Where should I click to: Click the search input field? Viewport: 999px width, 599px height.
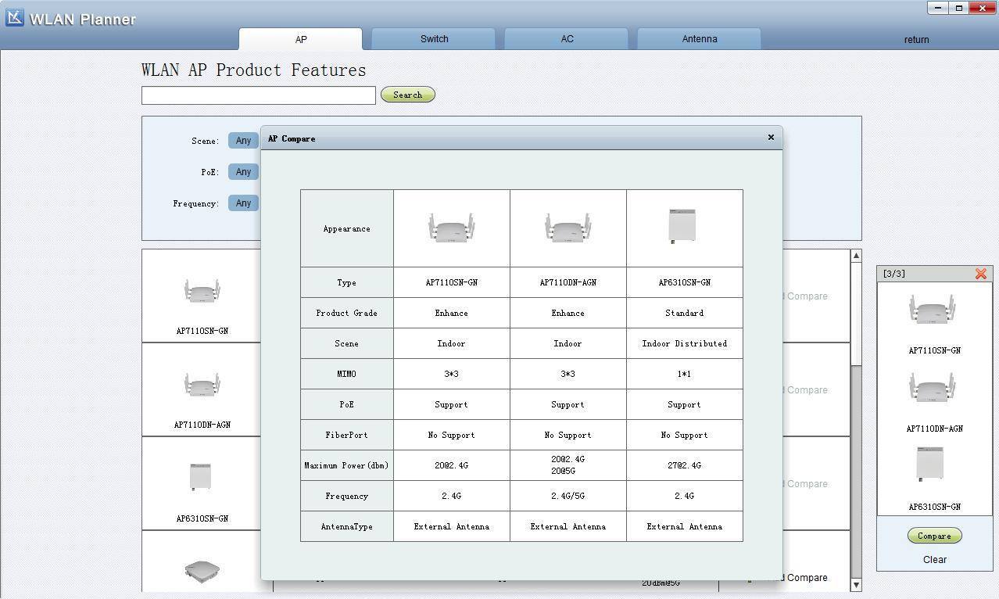258,95
